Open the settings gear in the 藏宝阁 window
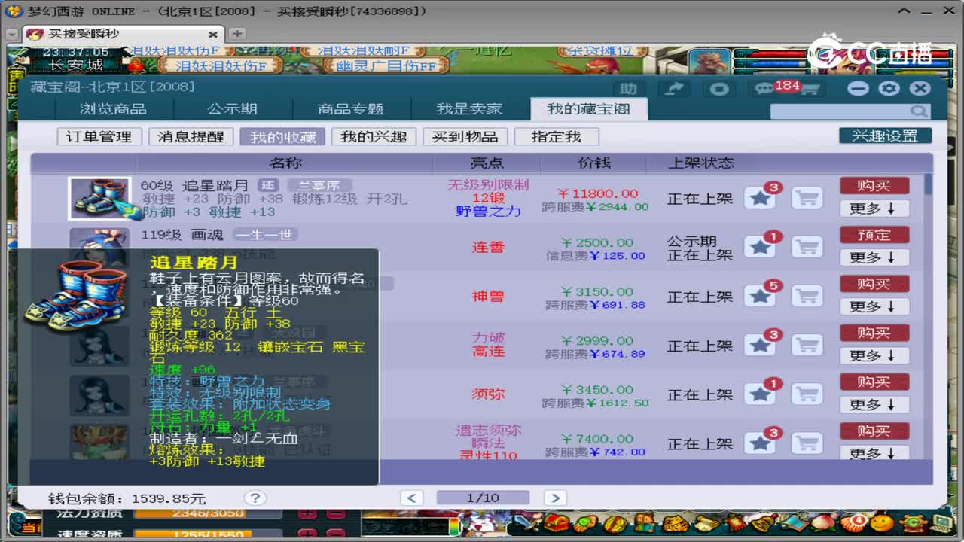Screen dimensions: 964x542 tap(889, 88)
